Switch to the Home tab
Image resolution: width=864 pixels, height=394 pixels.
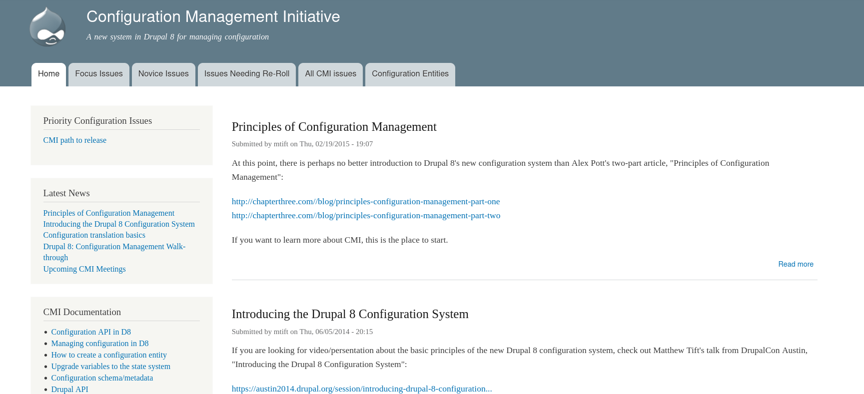48,74
